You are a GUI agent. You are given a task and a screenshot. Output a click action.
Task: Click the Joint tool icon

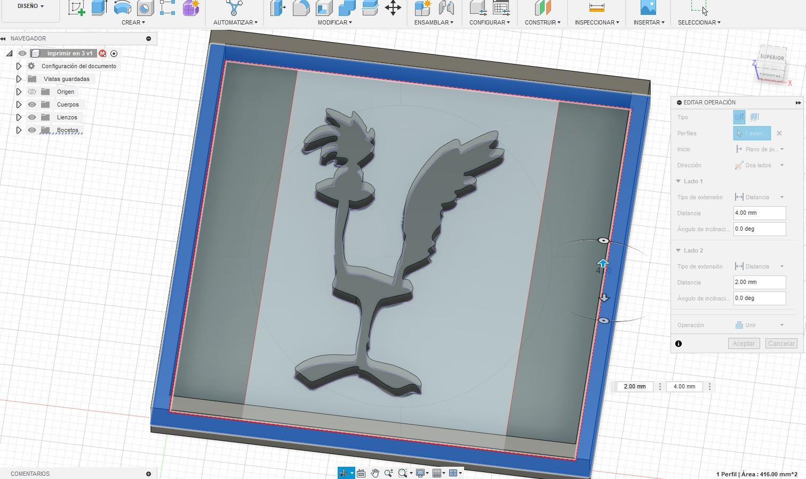point(446,7)
